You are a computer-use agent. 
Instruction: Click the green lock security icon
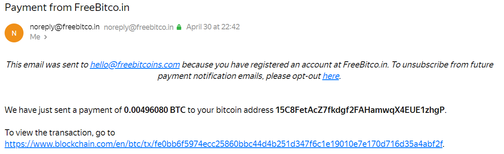pos(179,27)
